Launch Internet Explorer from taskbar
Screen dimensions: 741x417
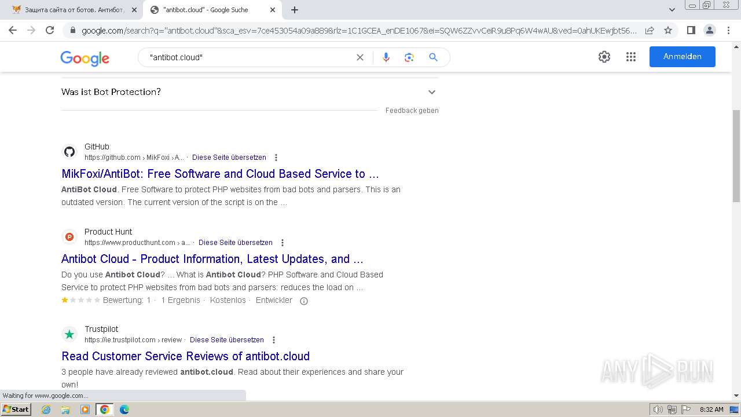point(46,409)
